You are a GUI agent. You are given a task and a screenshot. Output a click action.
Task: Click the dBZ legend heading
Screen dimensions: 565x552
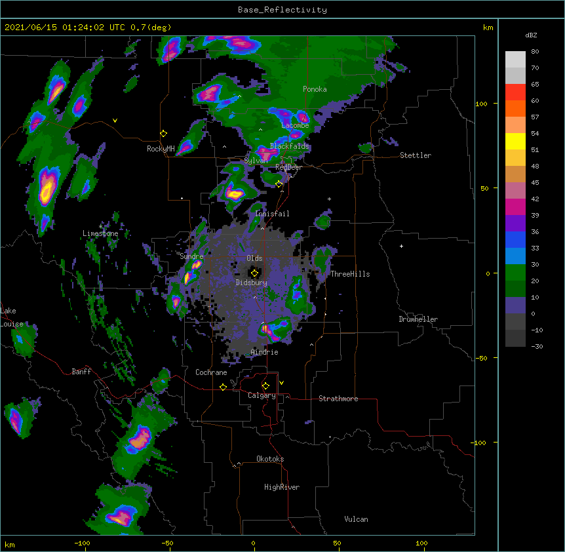531,35
